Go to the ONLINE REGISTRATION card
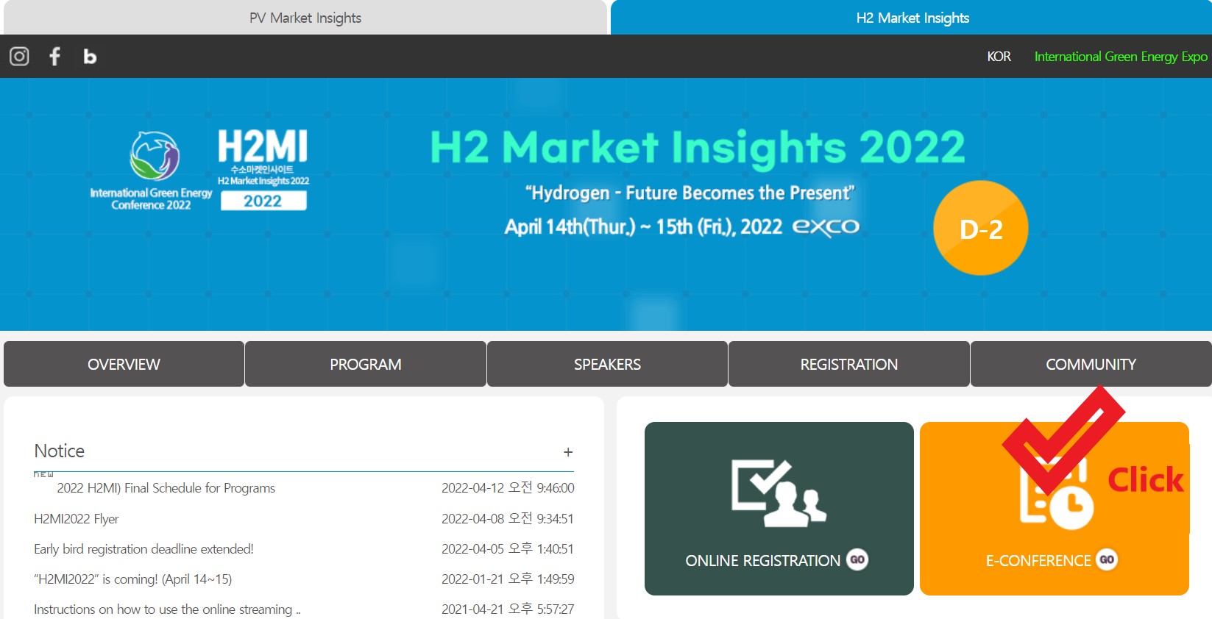1212x619 pixels. click(x=779, y=509)
